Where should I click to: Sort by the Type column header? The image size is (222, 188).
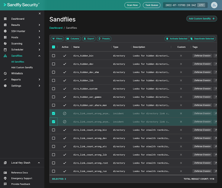pyautogui.click(x=116, y=47)
